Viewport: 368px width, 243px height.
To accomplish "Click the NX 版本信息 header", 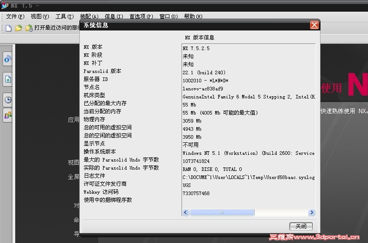I will (x=199, y=38).
